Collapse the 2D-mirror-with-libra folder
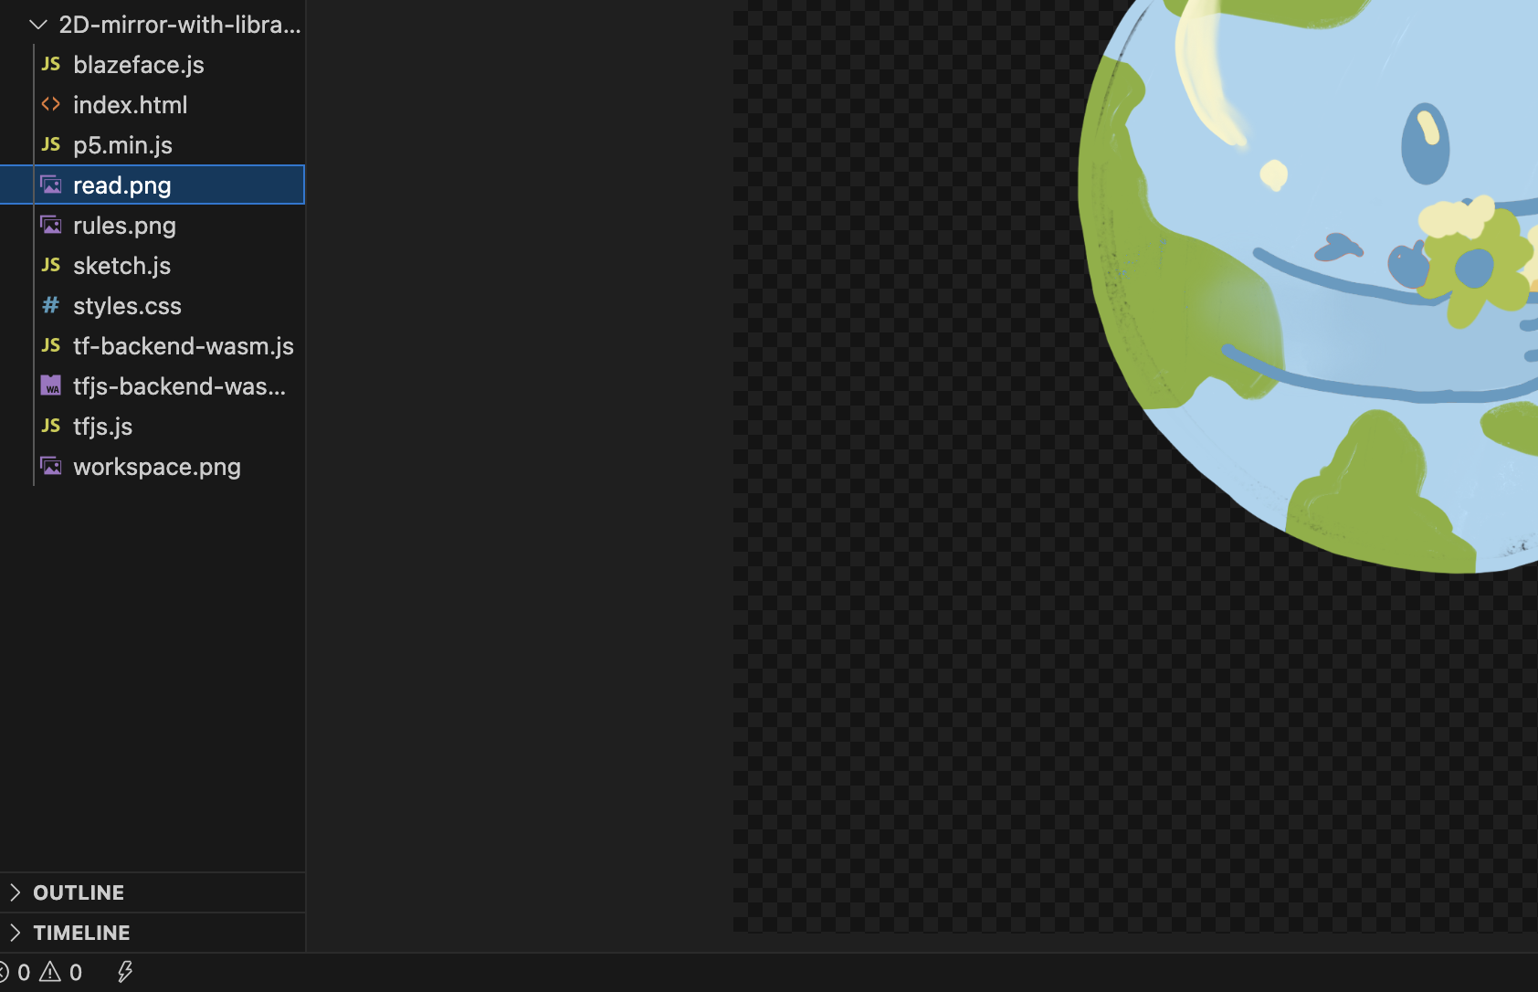 coord(37,25)
